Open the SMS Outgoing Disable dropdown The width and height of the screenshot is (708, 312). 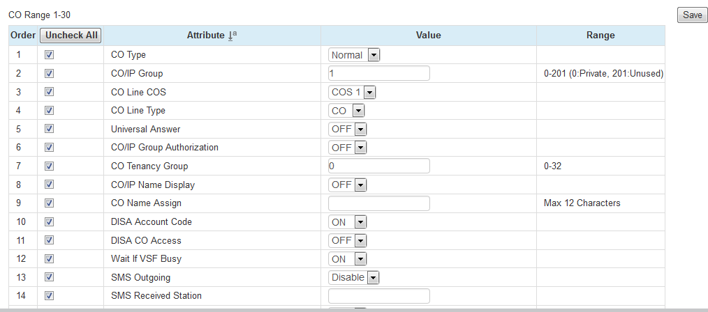tap(355, 277)
